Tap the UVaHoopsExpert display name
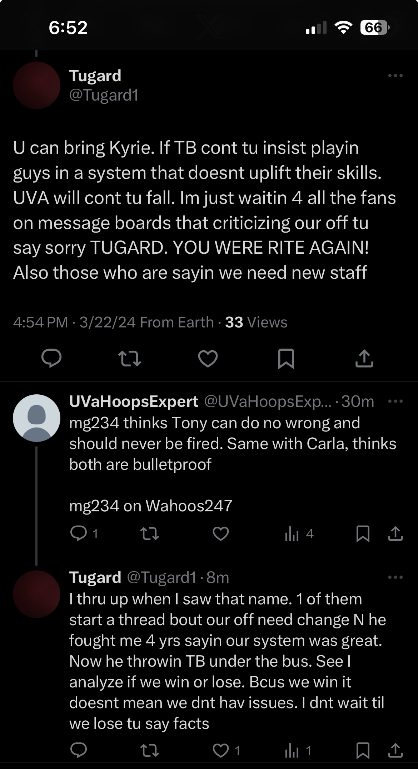 [x=134, y=401]
